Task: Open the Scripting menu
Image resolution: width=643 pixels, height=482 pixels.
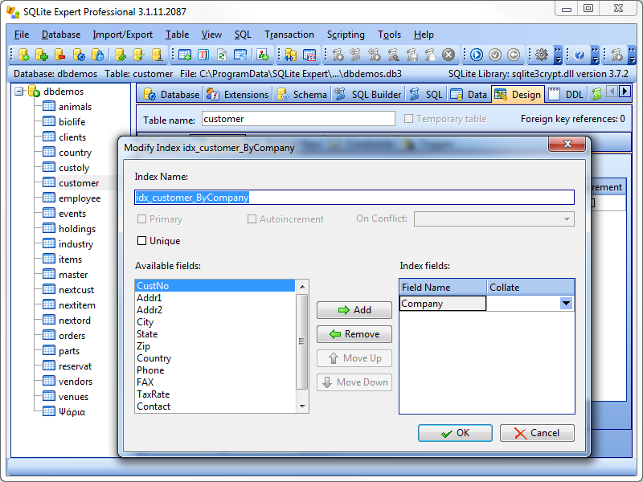Action: tap(346, 35)
